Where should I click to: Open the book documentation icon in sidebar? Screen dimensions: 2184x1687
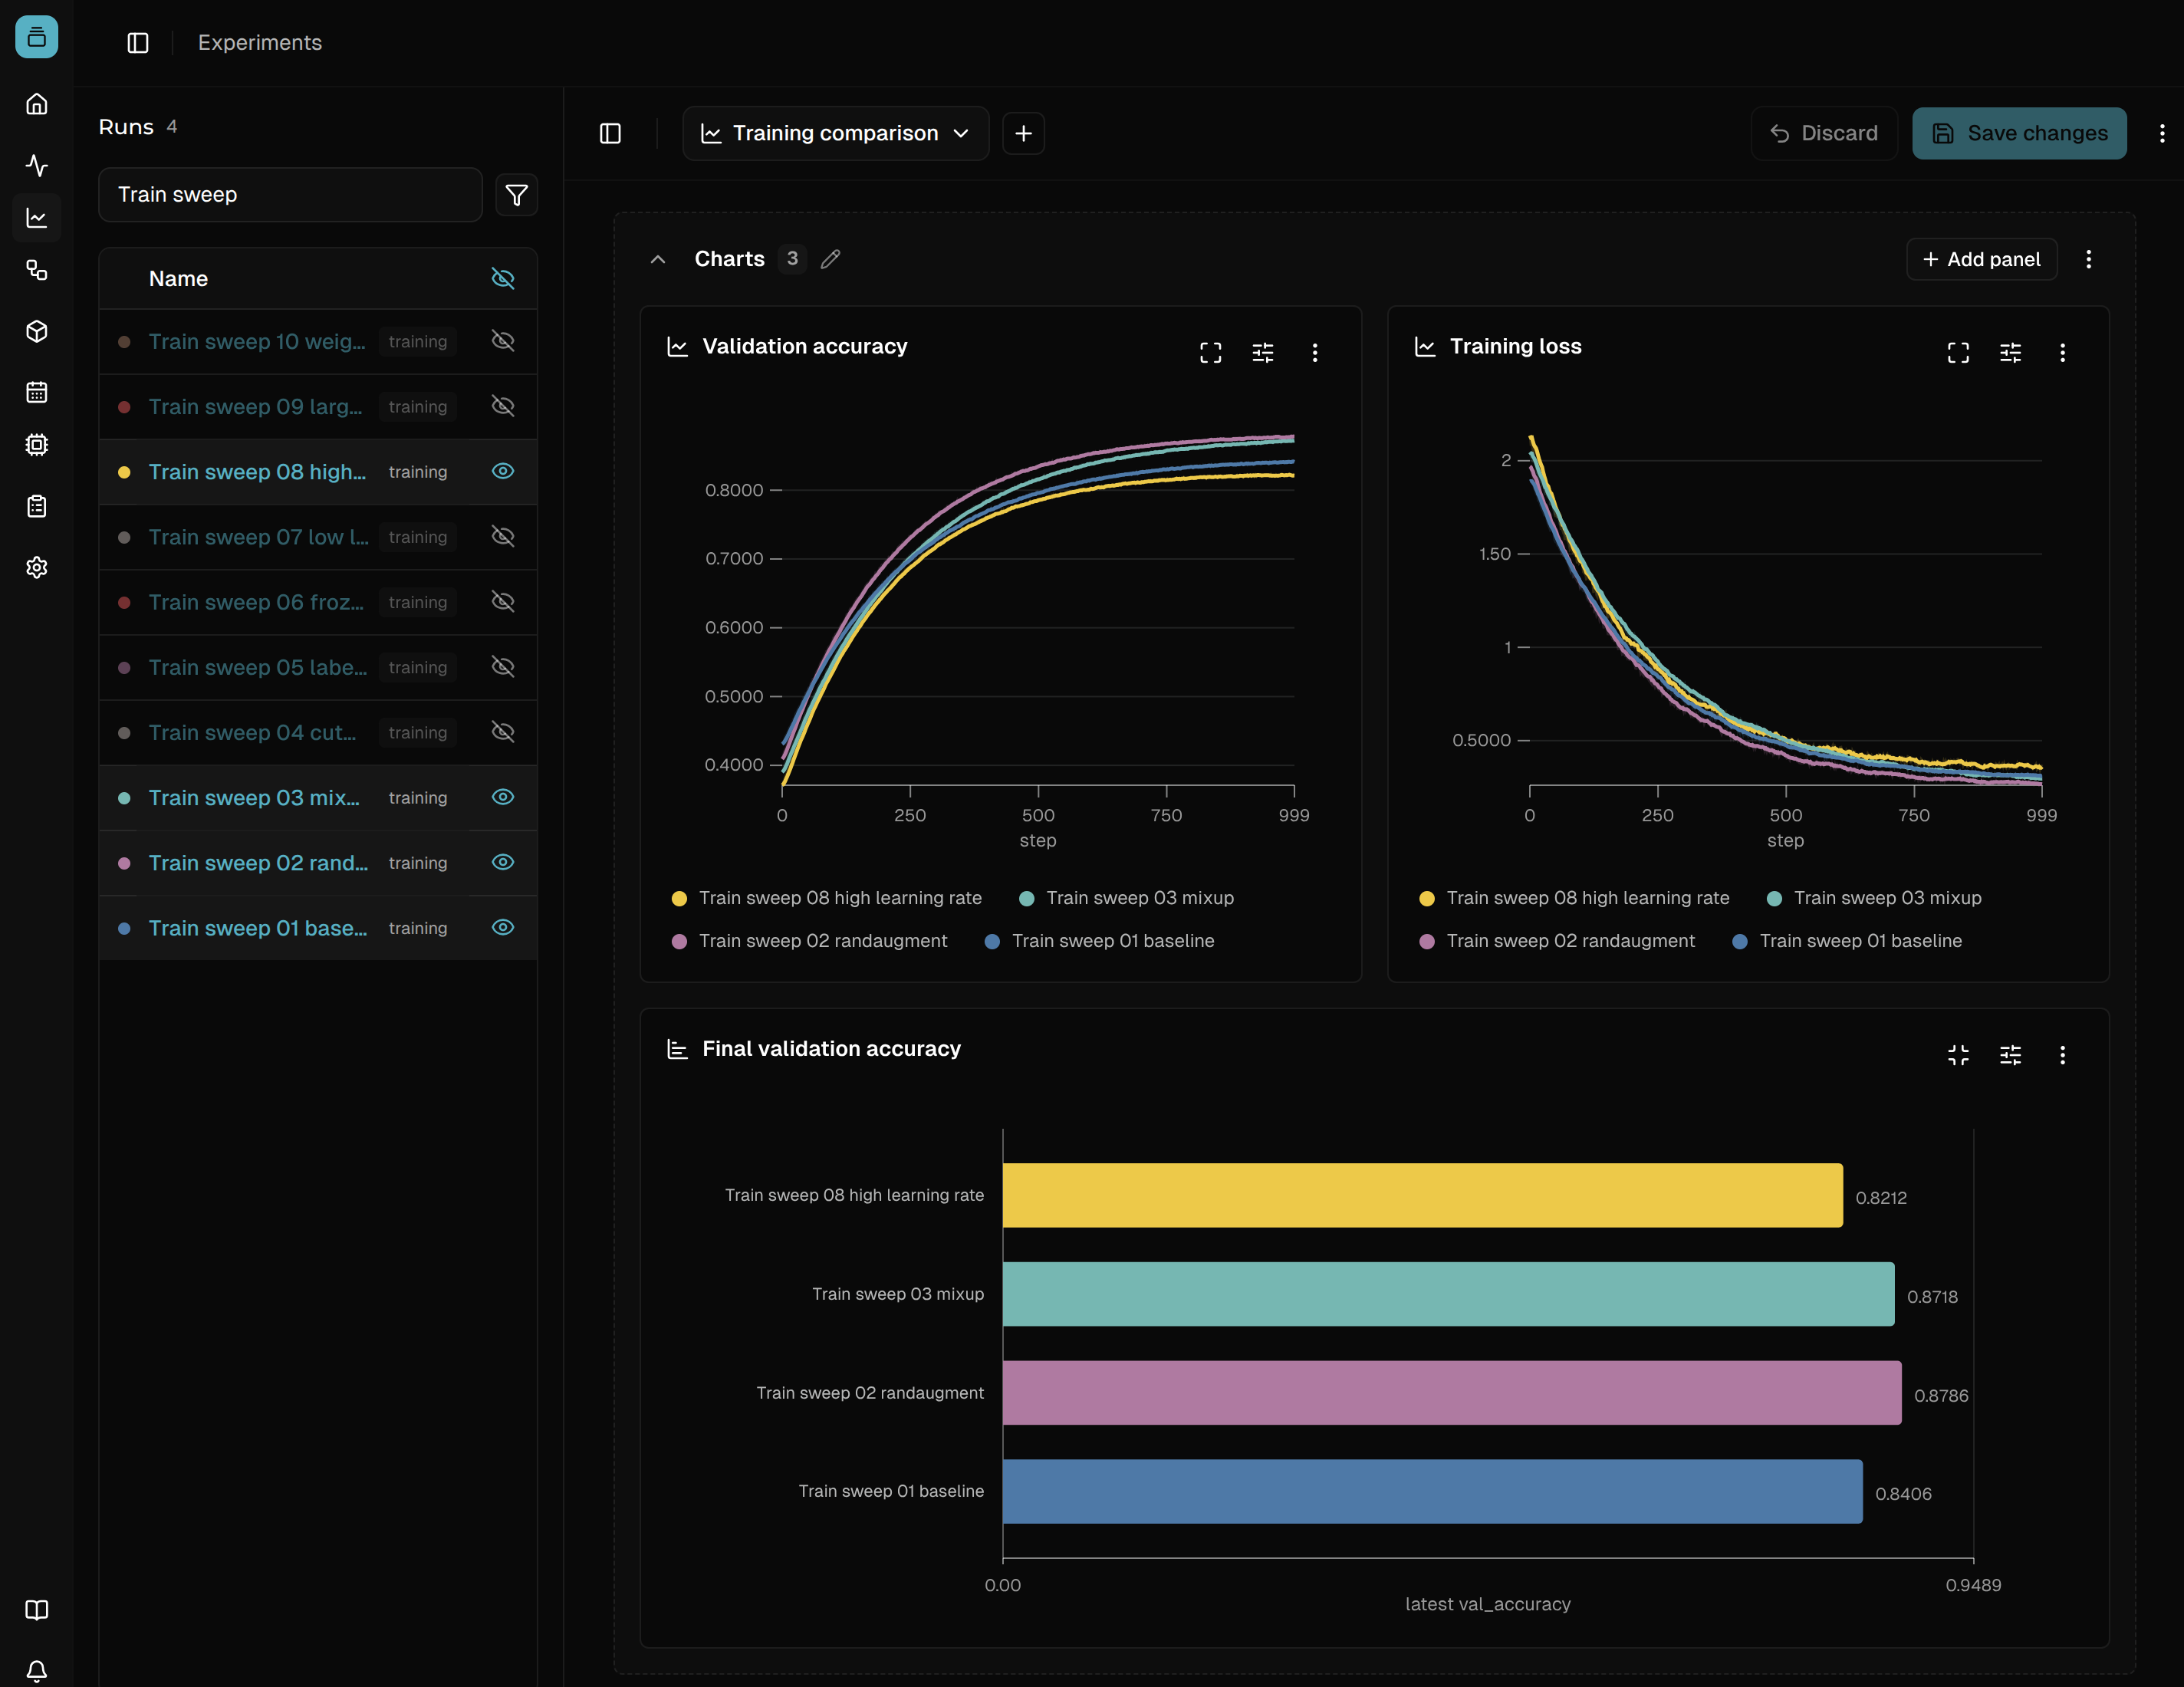37,1610
